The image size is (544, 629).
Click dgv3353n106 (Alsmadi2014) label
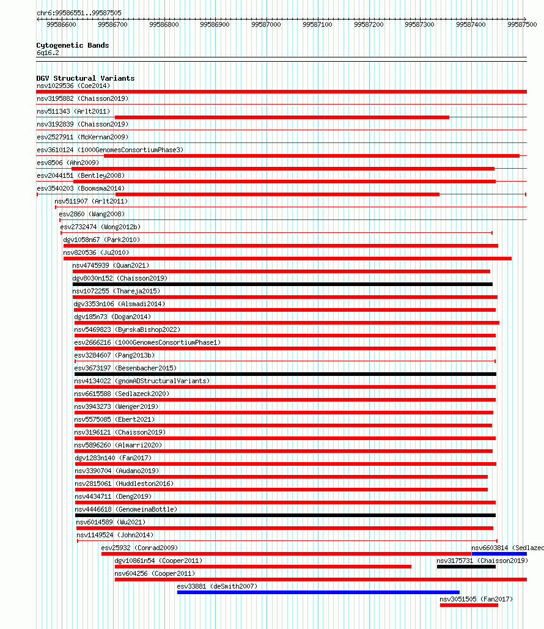tap(120, 304)
